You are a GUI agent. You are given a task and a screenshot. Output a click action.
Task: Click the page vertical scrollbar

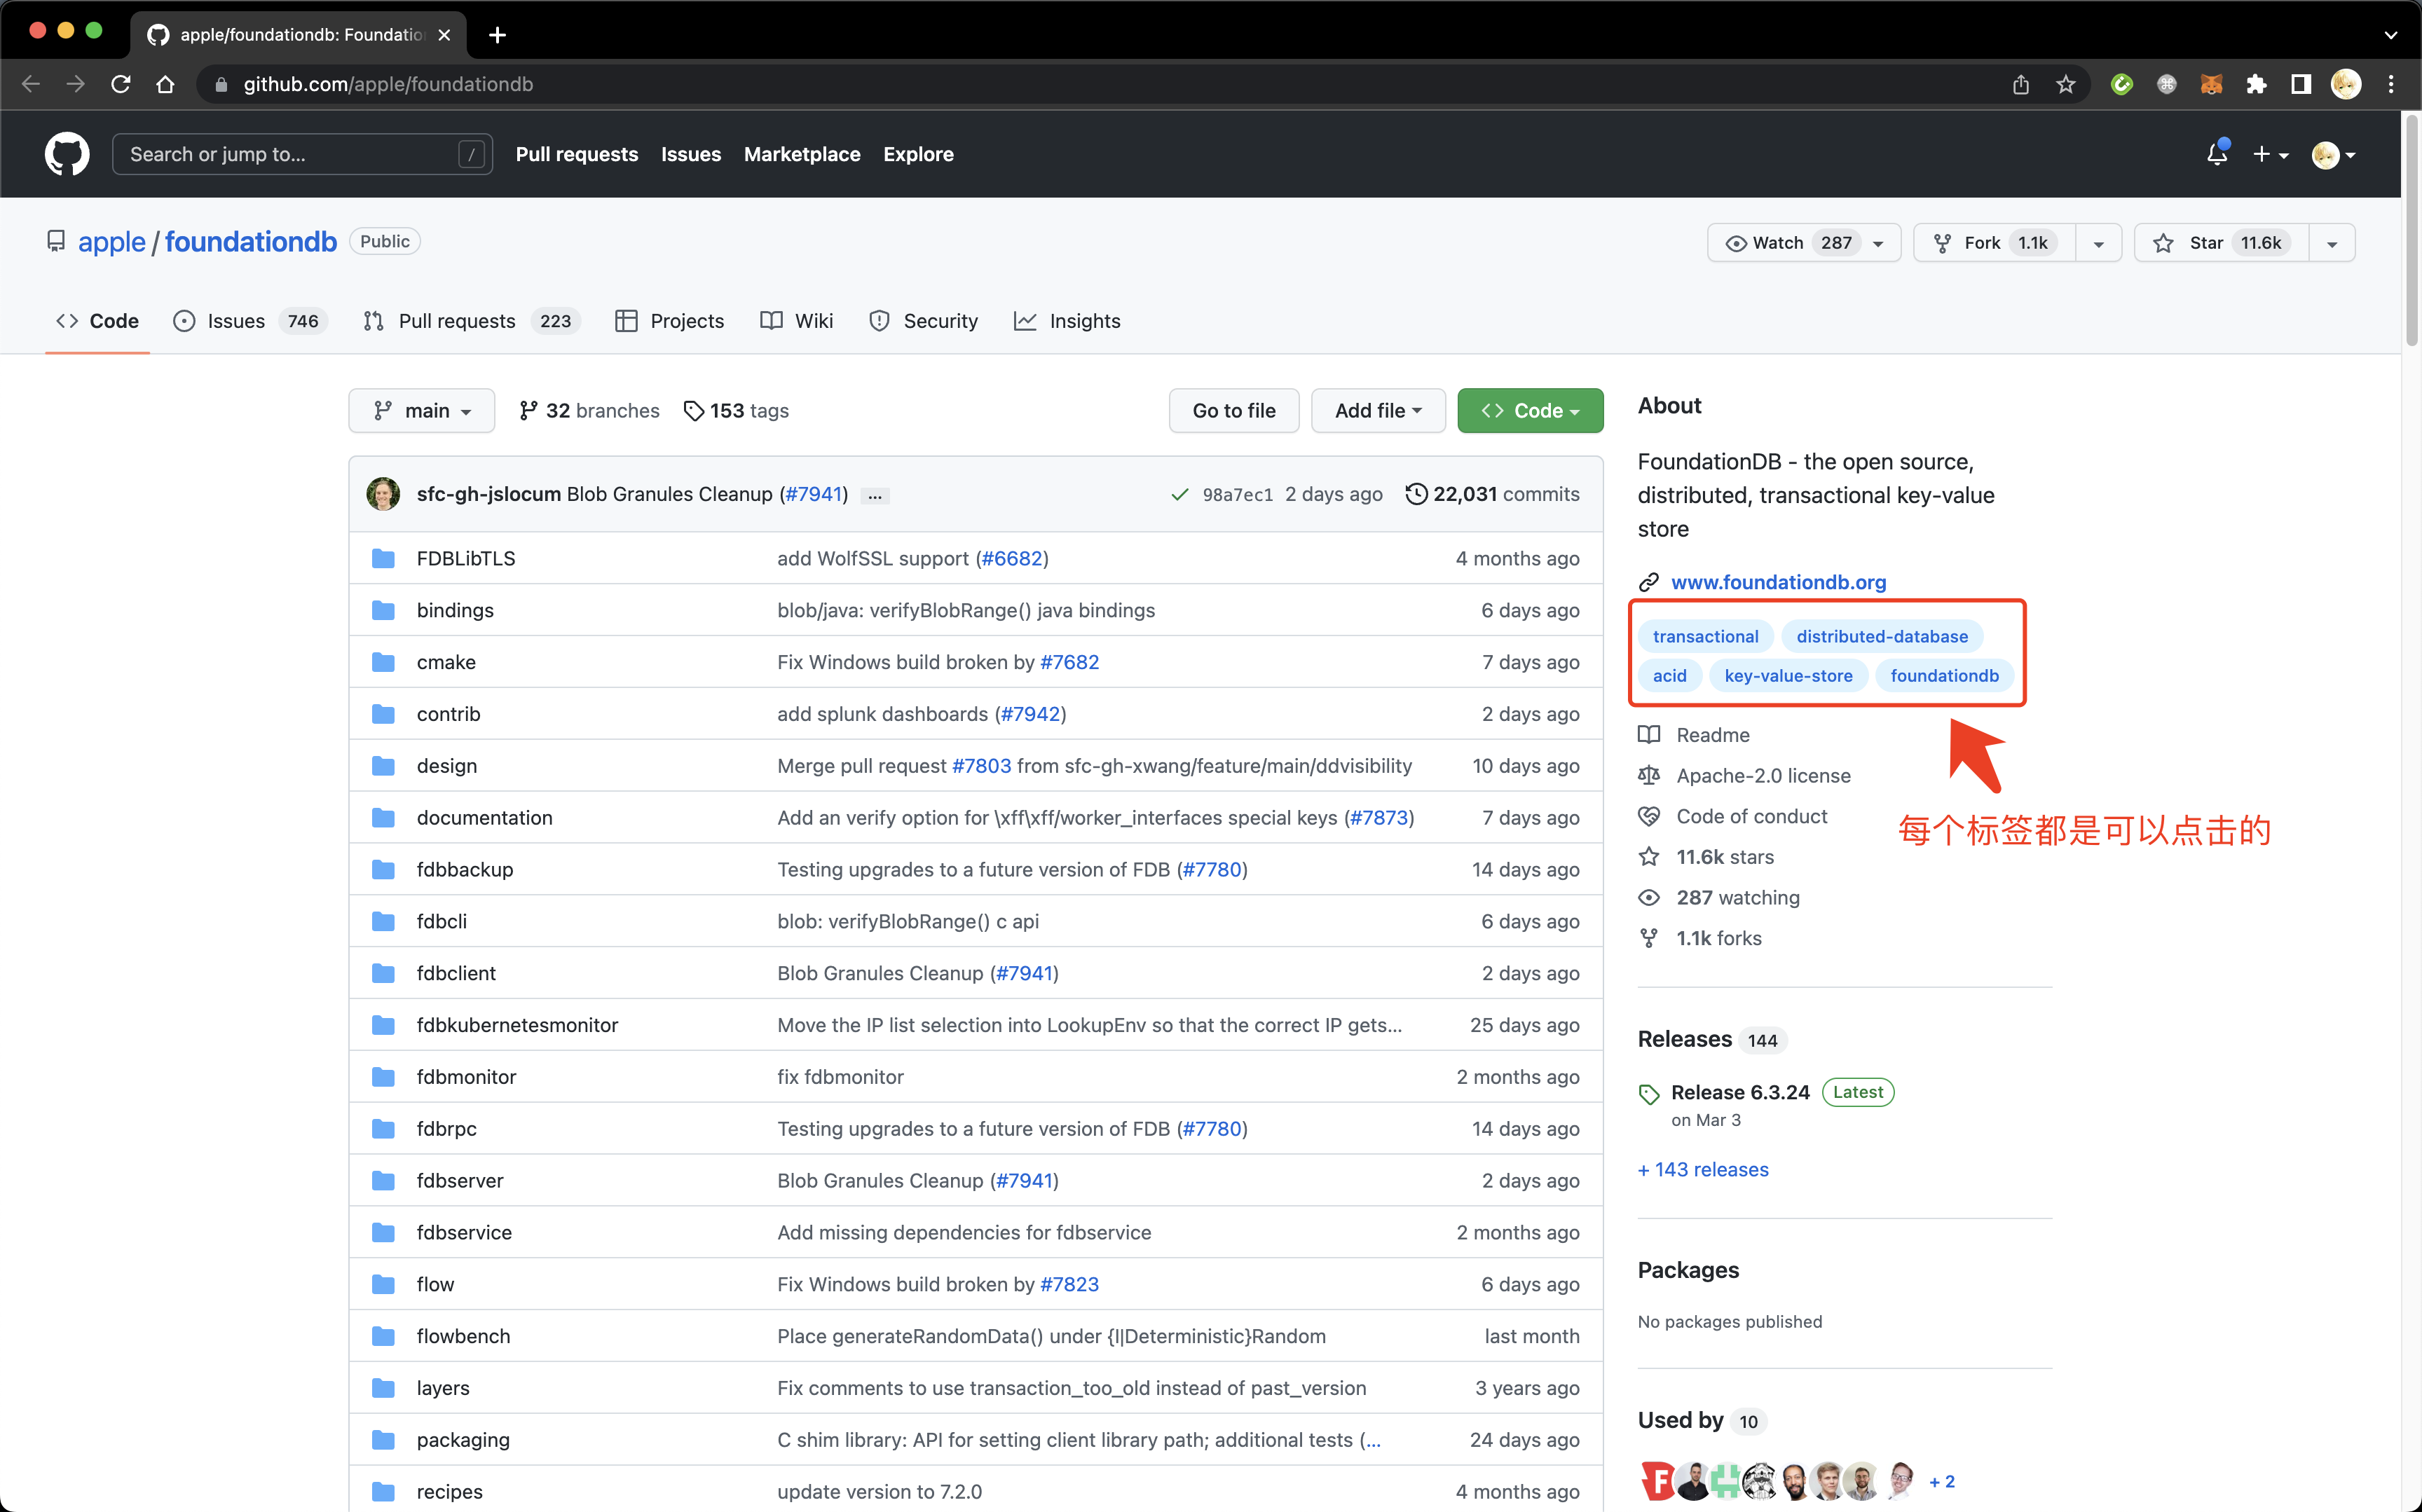click(2411, 230)
